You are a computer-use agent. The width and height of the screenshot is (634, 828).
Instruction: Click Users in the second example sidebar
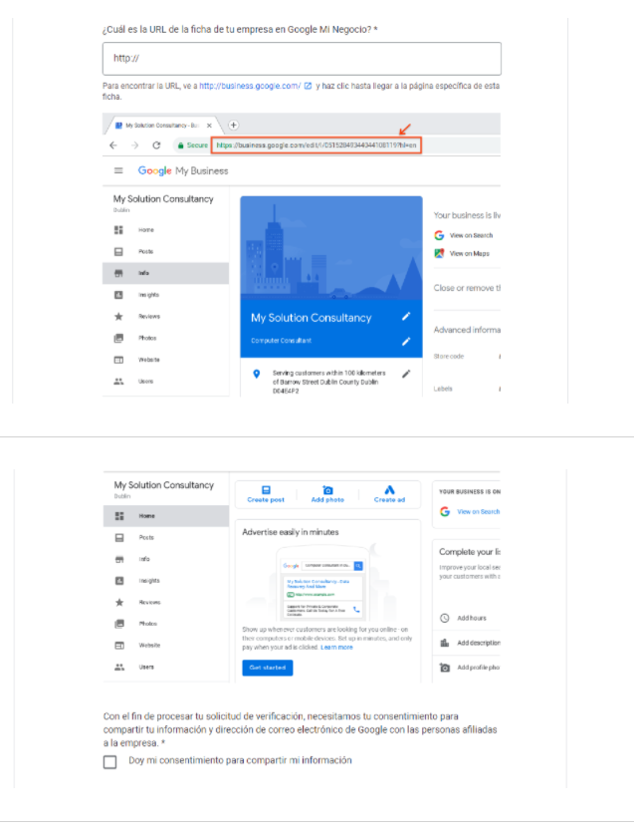146,667
